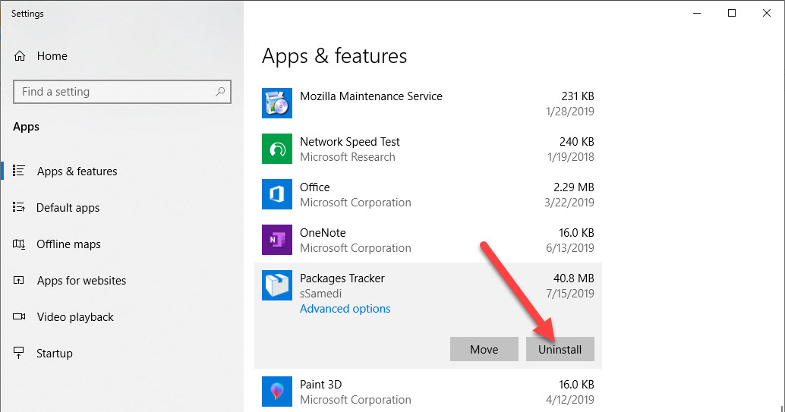
Task: Click the 40.8 MB size value
Action: coord(574,278)
